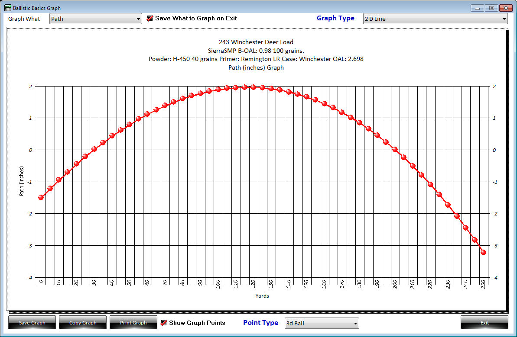Open the Graph What dropdown showing Path

(x=96, y=19)
